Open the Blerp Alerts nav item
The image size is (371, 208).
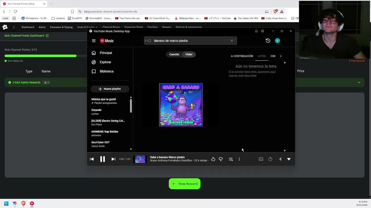click(42, 27)
